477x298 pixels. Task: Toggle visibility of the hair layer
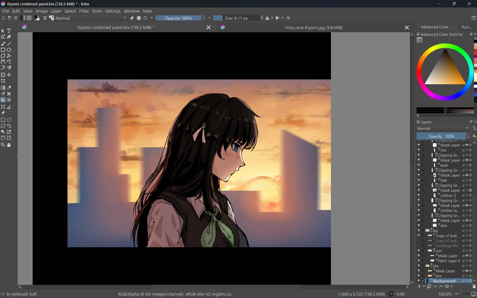point(419,180)
